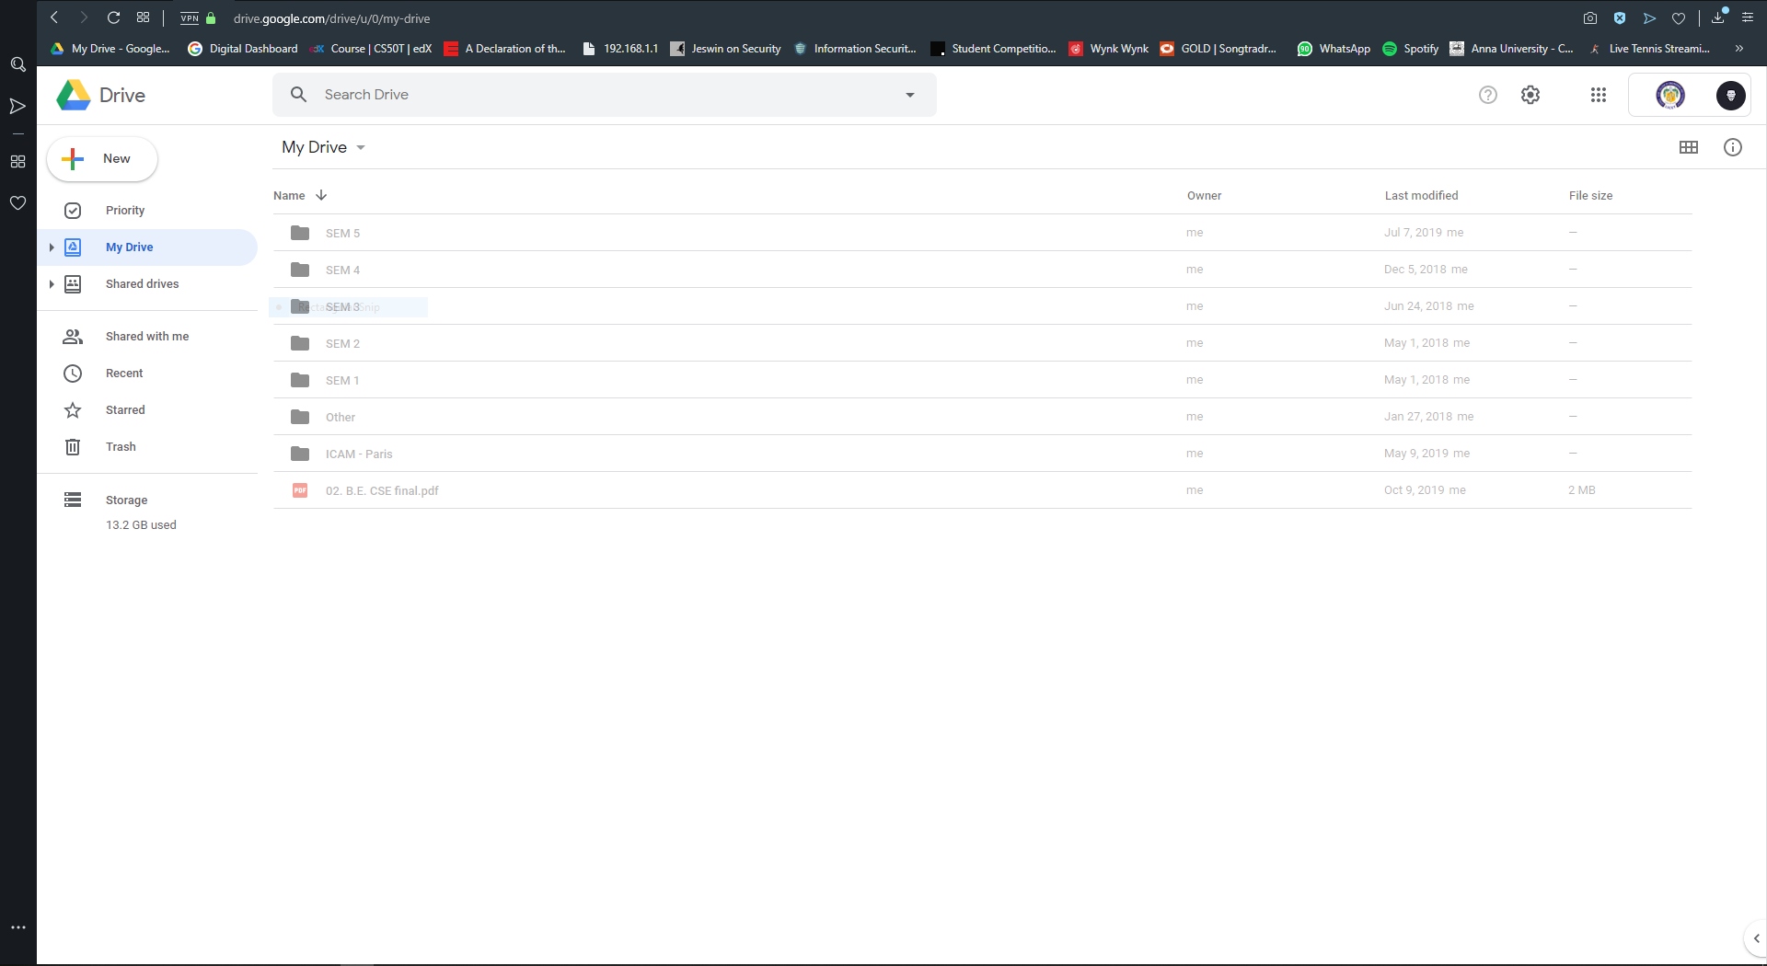Open the search icon in the browser sidebar
Viewport: 1767px width, 966px height.
click(x=17, y=64)
